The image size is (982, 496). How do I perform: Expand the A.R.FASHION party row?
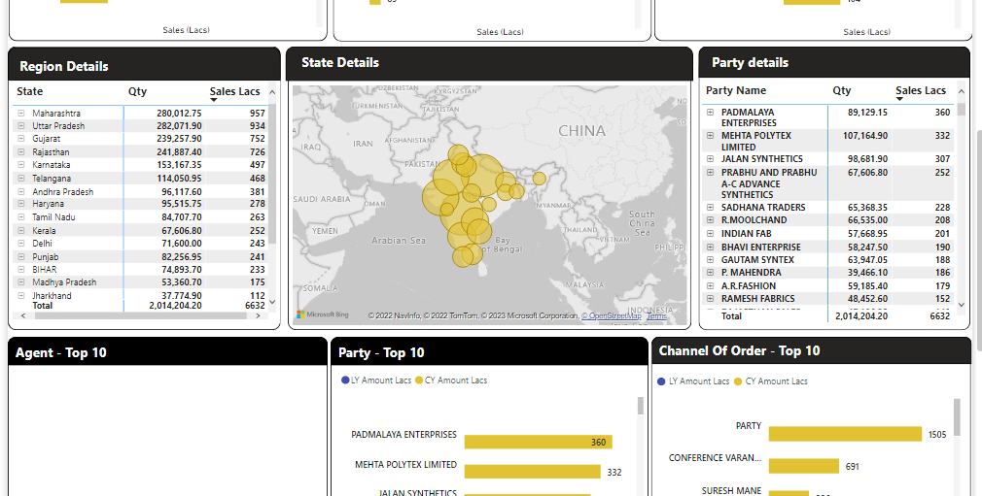(710, 285)
